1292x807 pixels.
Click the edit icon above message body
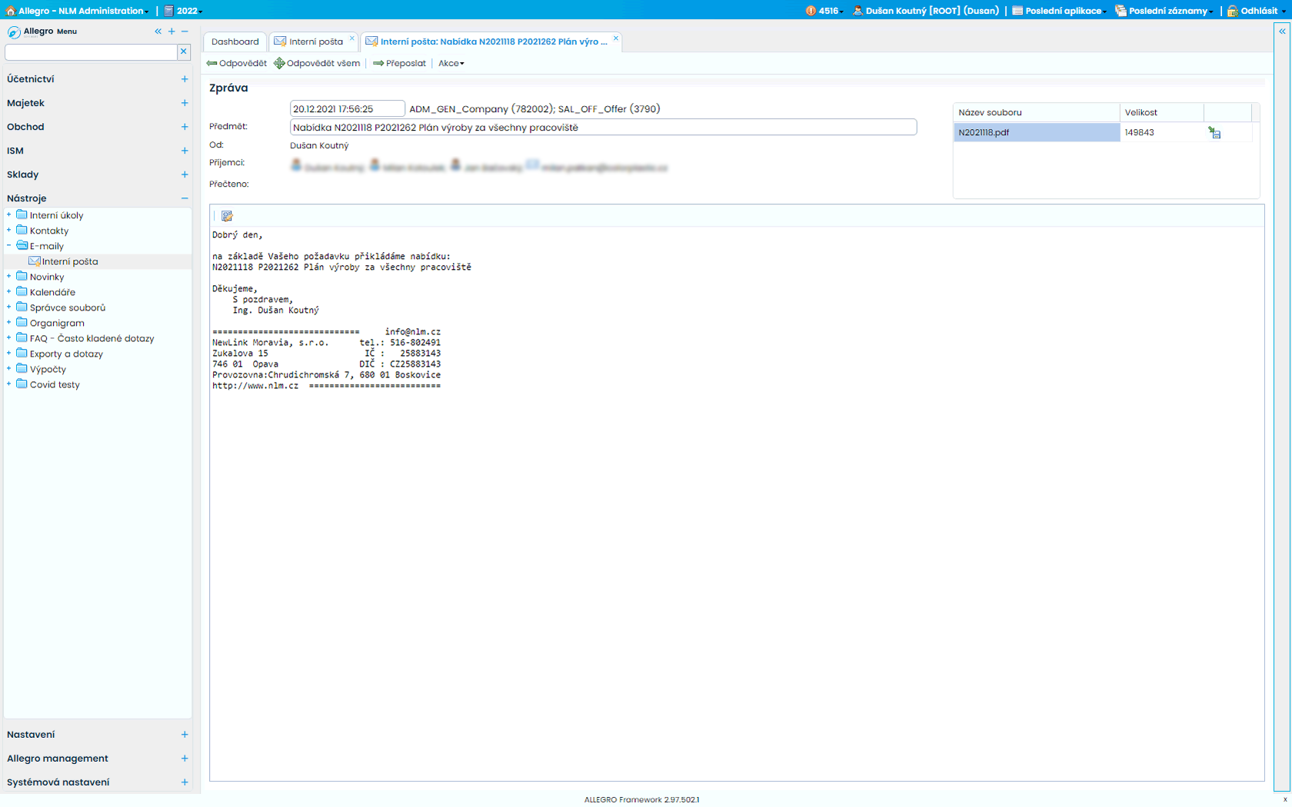pos(227,216)
